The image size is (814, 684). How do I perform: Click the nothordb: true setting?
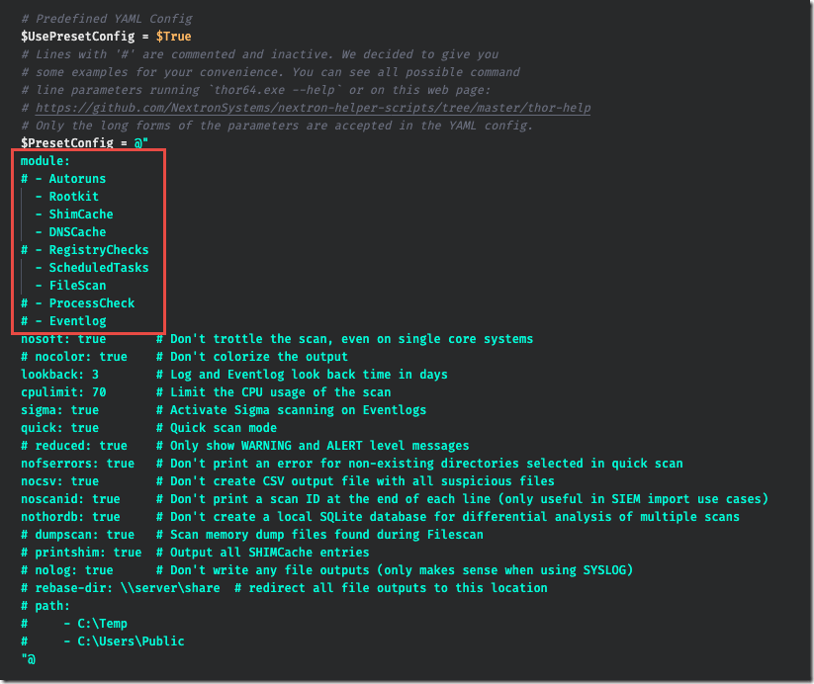point(70,517)
